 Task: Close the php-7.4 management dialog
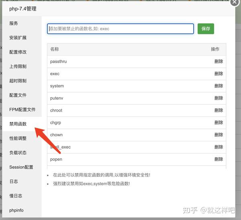(235, 2)
